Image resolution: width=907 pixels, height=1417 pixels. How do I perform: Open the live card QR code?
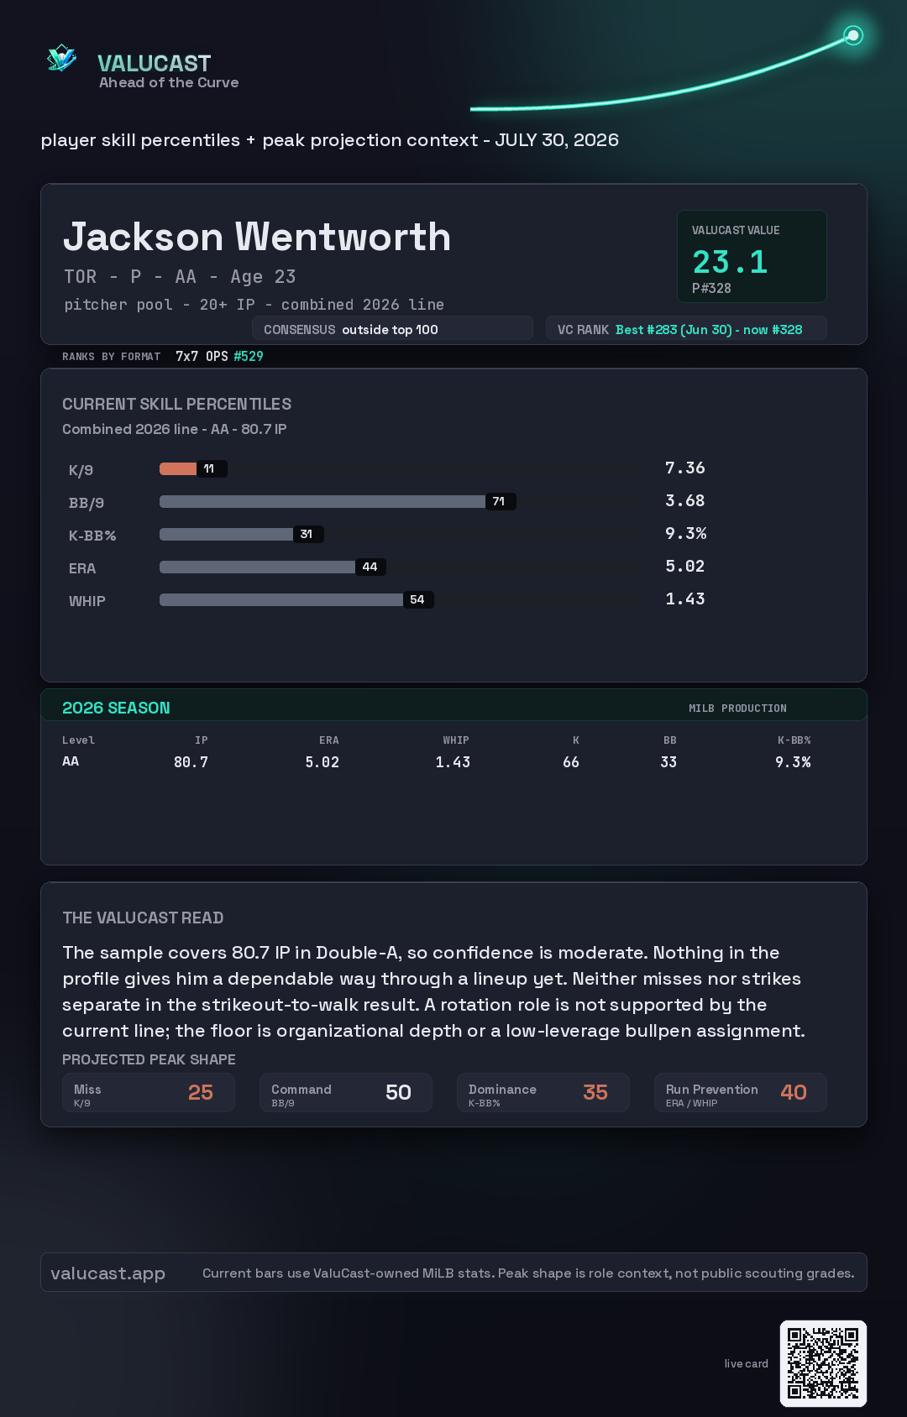(x=823, y=1363)
